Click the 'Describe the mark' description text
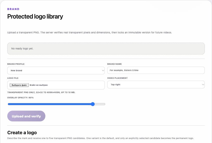 pyautogui.click(x=100, y=138)
